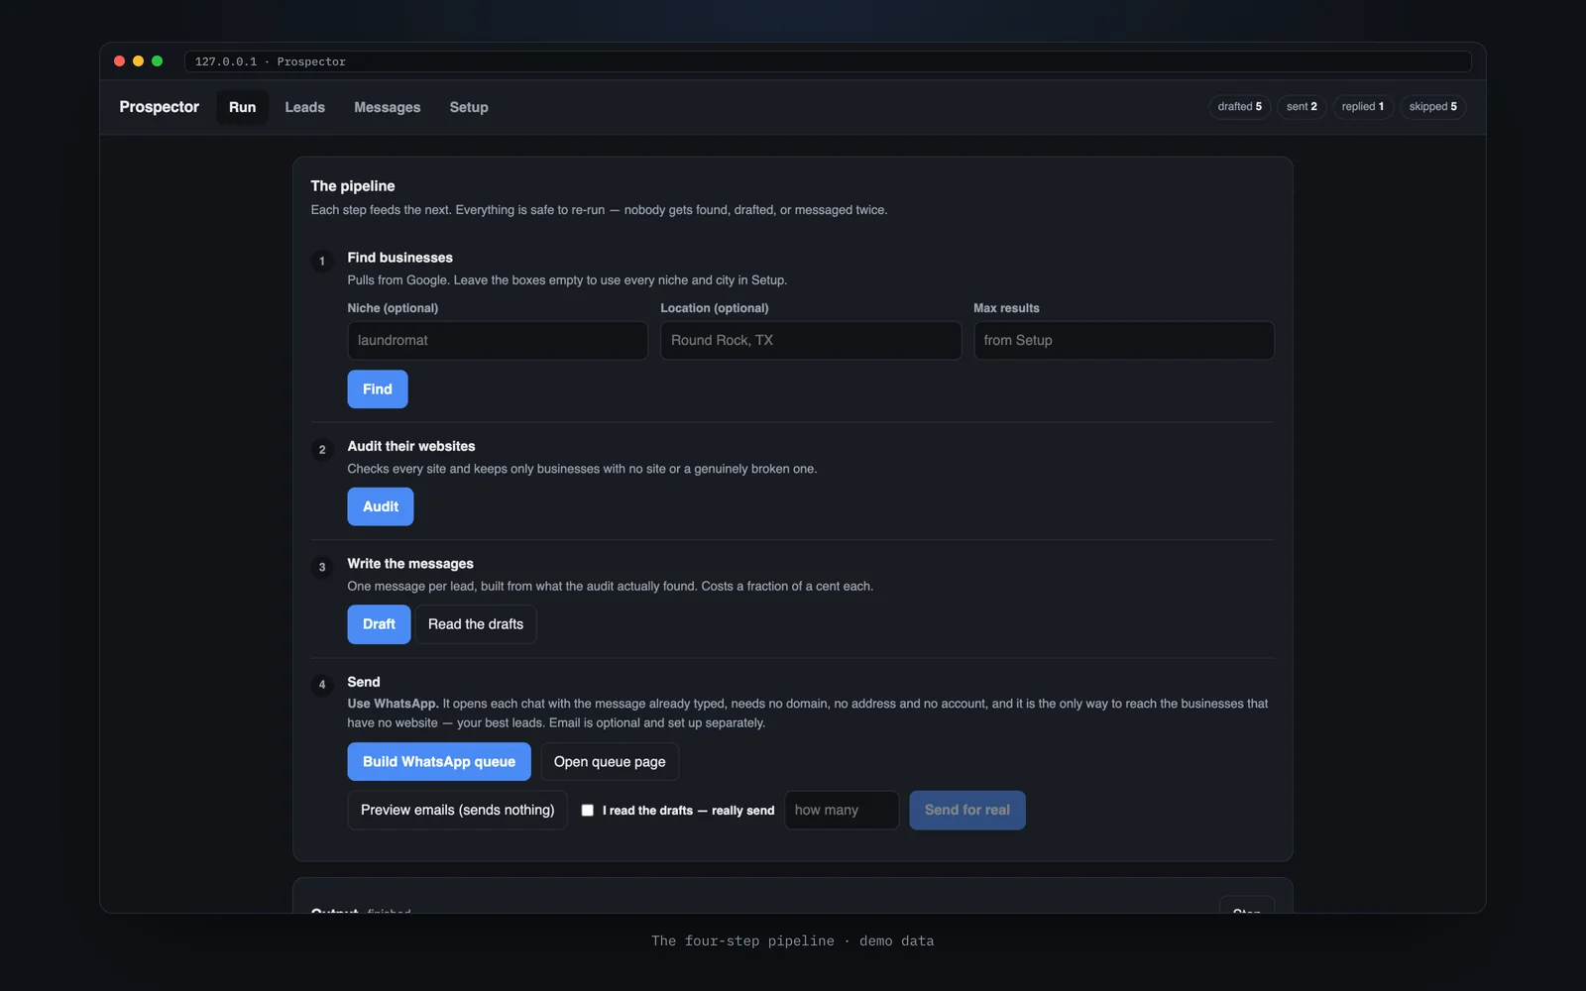Image resolution: width=1586 pixels, height=991 pixels.
Task: Click the 'how many' input box
Action: (x=842, y=811)
